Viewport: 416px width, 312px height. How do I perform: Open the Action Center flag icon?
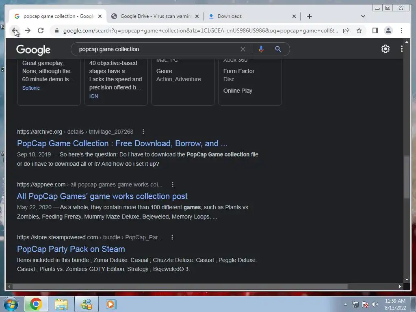click(x=365, y=304)
